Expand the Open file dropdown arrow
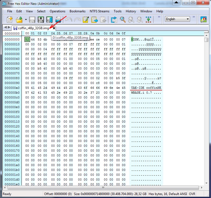 tap(26, 19)
